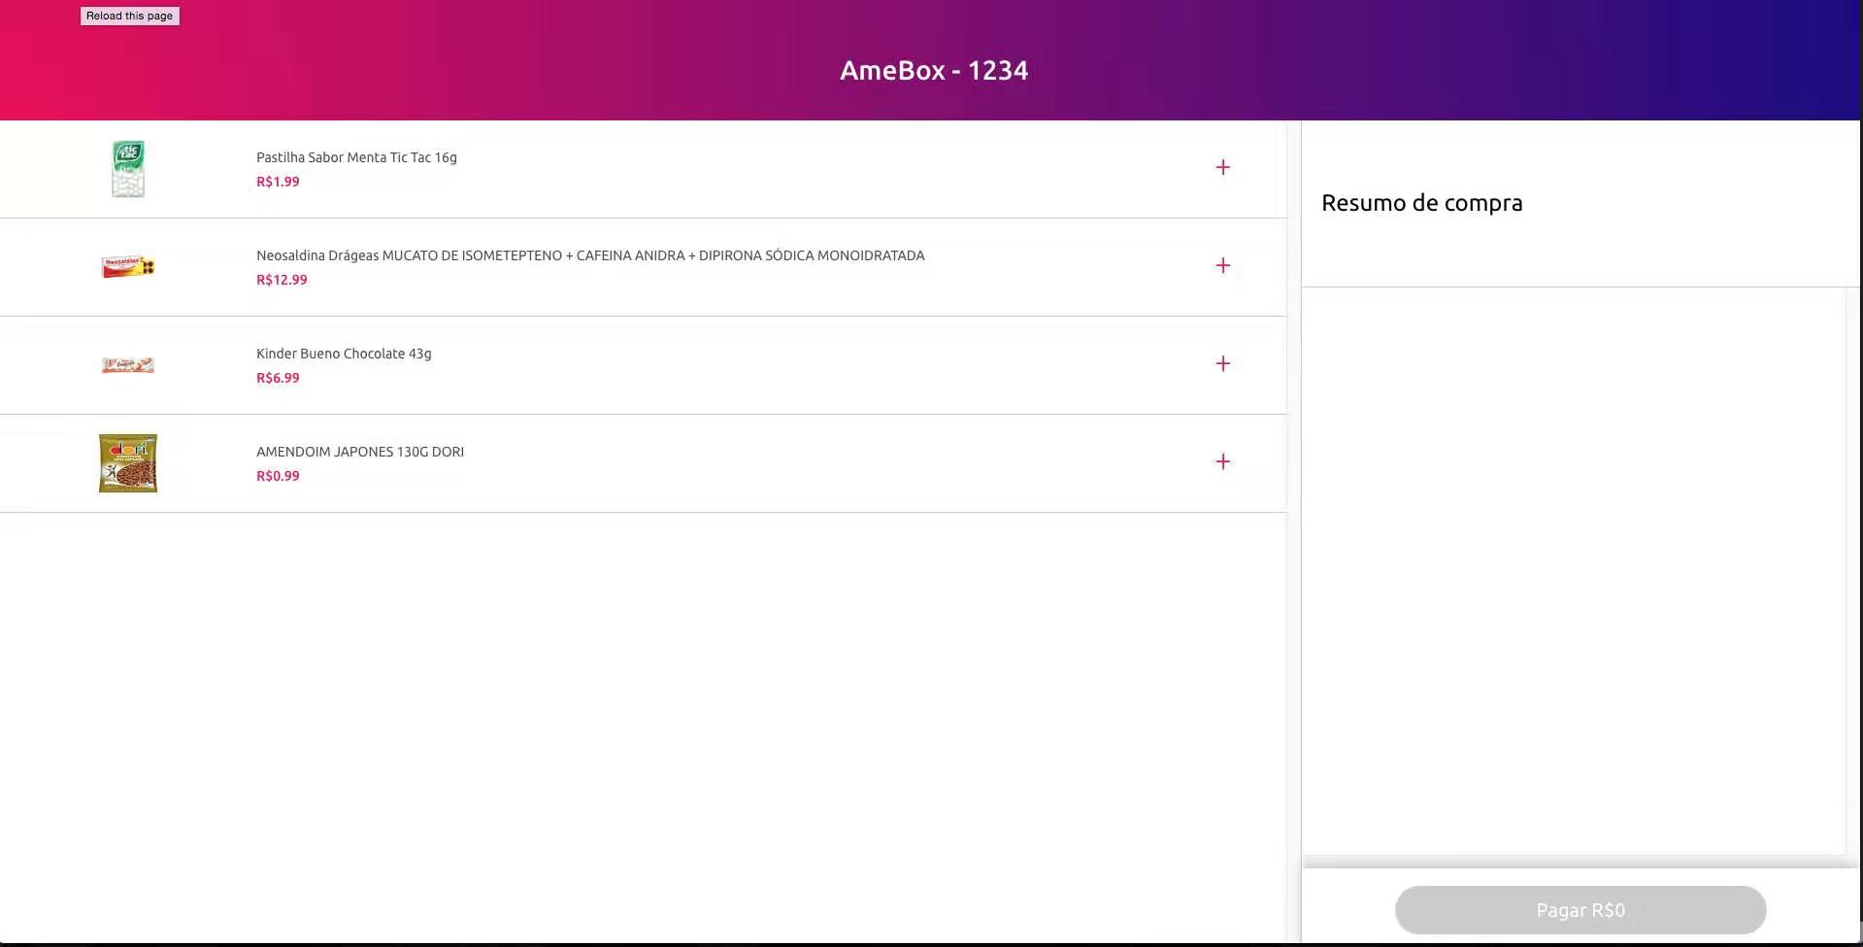
Task: Click the R$1.99 price
Action: pos(278,182)
